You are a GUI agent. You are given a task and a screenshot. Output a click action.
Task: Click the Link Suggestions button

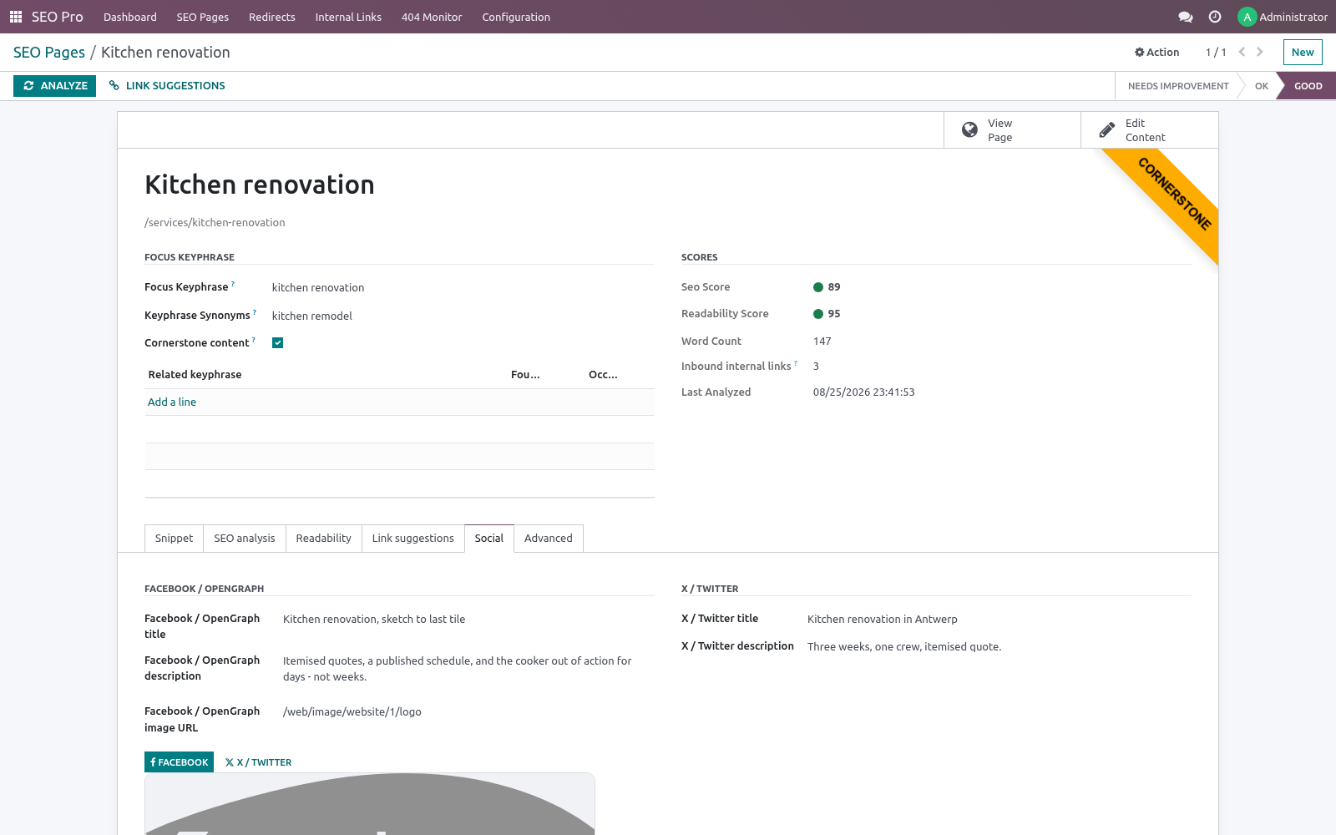click(167, 86)
